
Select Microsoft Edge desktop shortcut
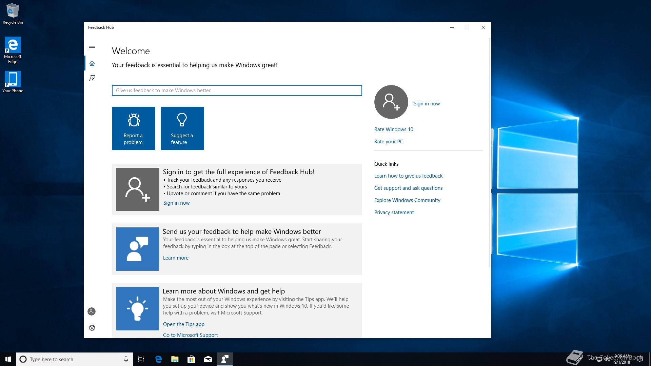(x=13, y=50)
